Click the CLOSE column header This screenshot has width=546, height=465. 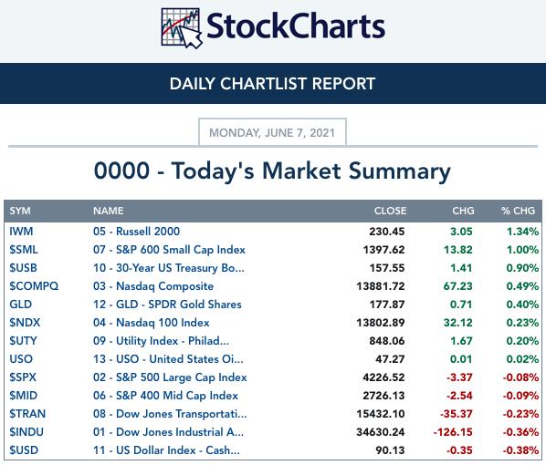tap(391, 211)
